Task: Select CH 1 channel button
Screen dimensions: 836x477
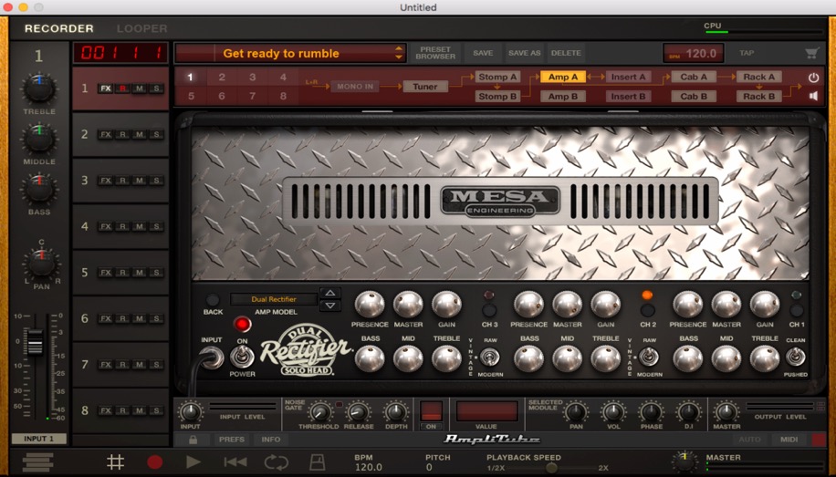Action: (797, 310)
